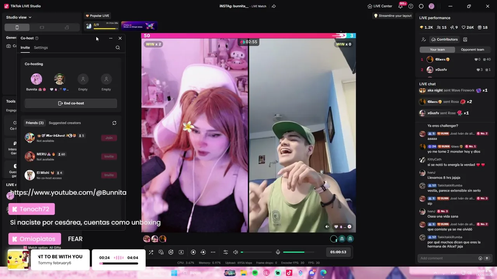This screenshot has width=497, height=279.
Task: Open Discord from the taskbar
Action: [x=312, y=273]
